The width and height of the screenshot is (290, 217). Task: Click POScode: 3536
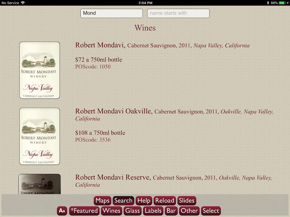pyautogui.click(x=93, y=140)
